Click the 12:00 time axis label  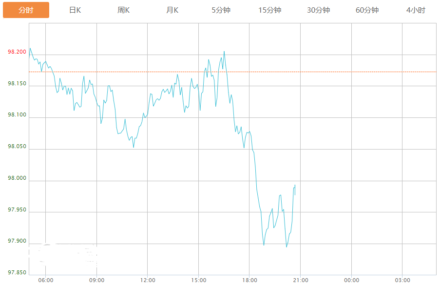(148, 280)
